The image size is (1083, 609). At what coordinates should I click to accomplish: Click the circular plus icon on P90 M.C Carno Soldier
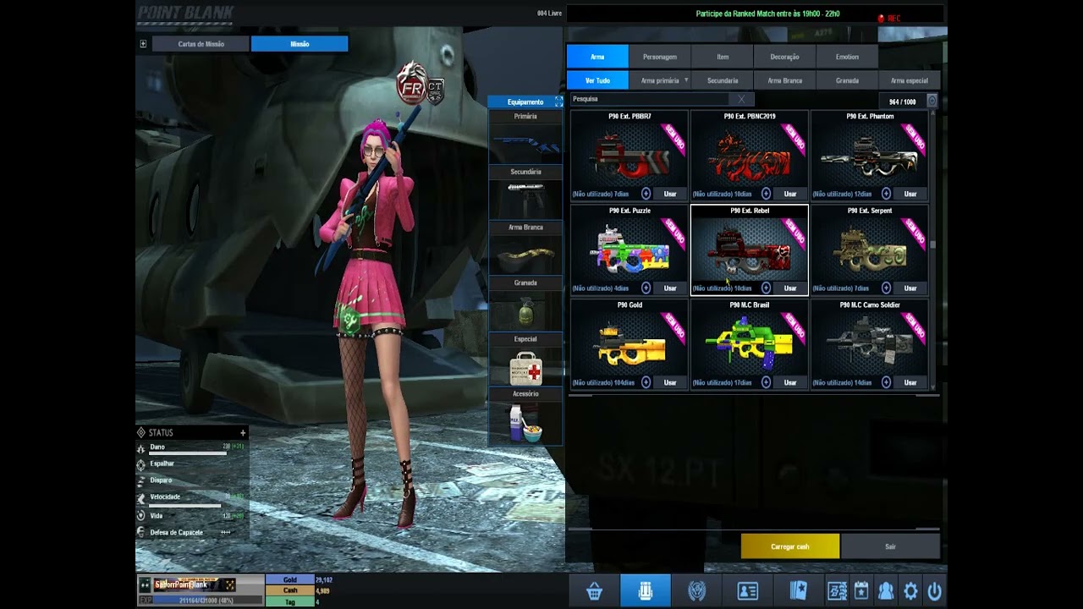tap(887, 382)
